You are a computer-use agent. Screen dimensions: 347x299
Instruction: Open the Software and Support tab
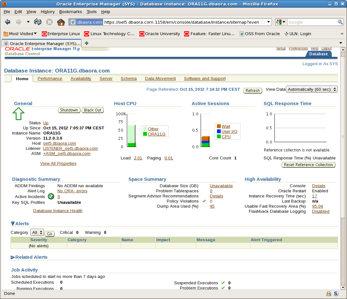tap(205, 79)
